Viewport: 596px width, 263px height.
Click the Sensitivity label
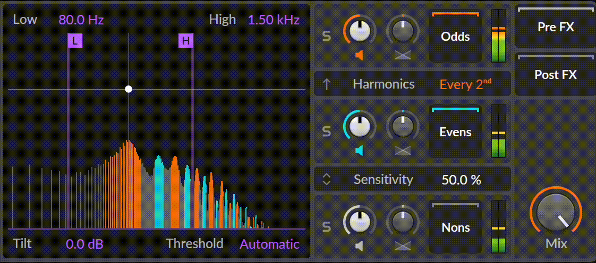383,179
